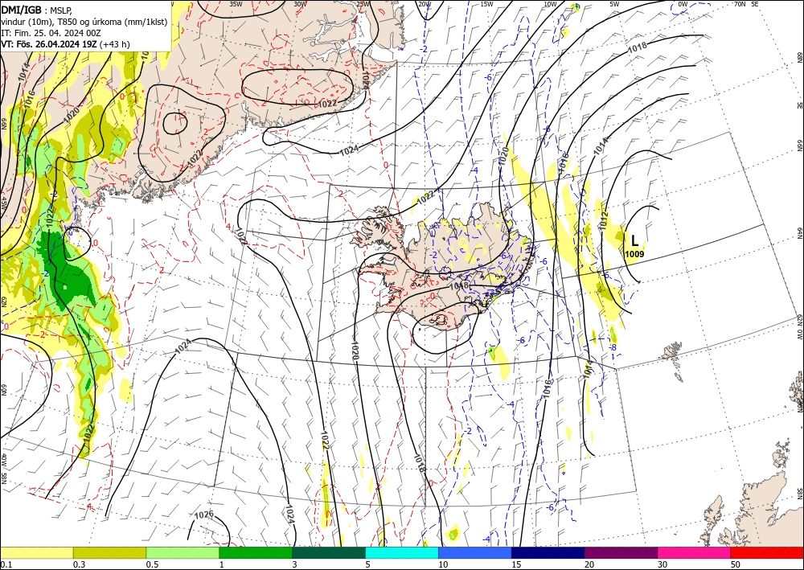Click the green 1–3 legend swatch
The image size is (804, 570).
(x=256, y=552)
